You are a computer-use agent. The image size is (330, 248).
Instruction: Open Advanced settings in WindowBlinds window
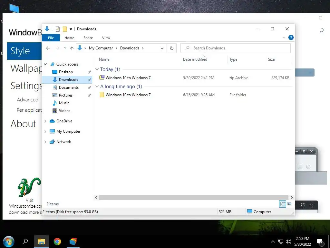click(x=28, y=100)
